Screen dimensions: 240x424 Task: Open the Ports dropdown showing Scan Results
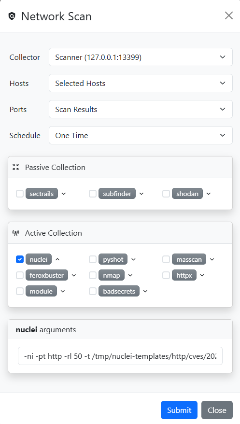point(141,109)
